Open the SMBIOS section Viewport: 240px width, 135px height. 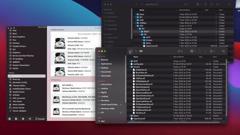click(16, 62)
